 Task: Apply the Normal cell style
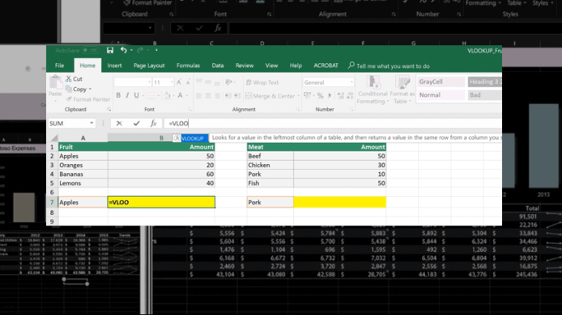441,94
